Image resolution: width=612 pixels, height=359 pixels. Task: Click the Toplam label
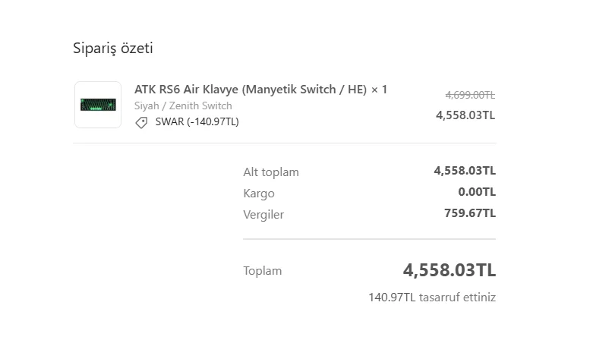point(262,271)
